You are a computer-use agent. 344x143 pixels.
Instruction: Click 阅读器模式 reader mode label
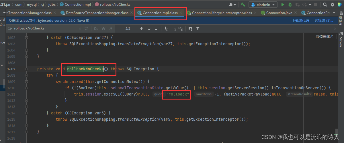(x=325, y=37)
